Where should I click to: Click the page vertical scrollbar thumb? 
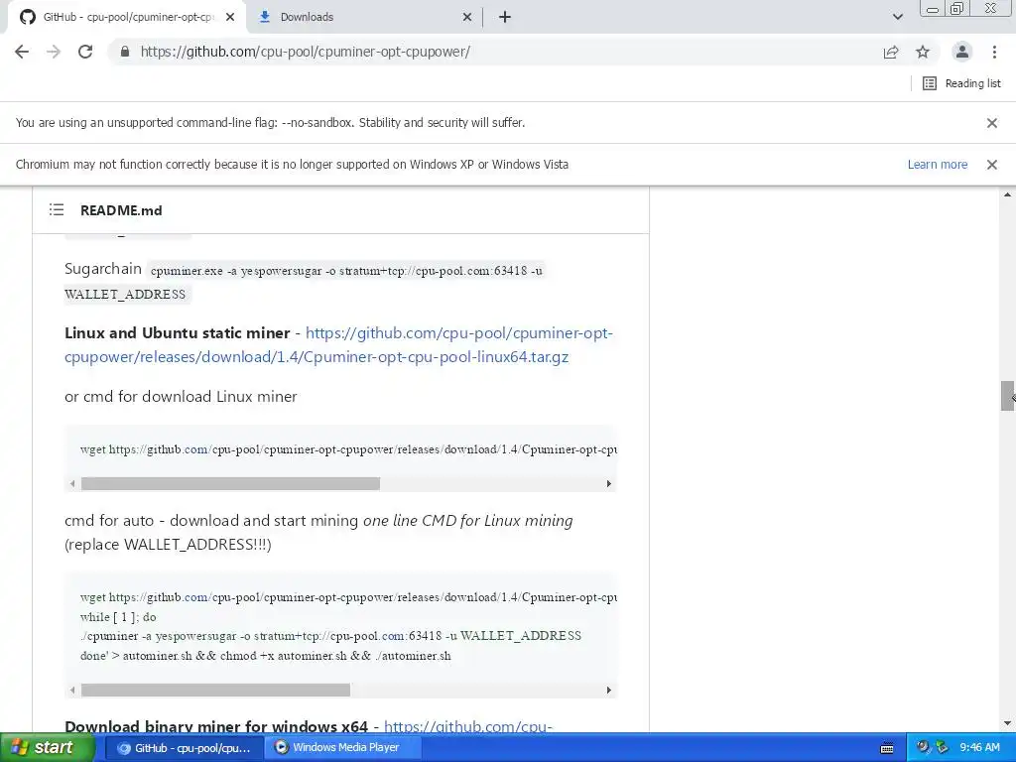click(x=1008, y=396)
